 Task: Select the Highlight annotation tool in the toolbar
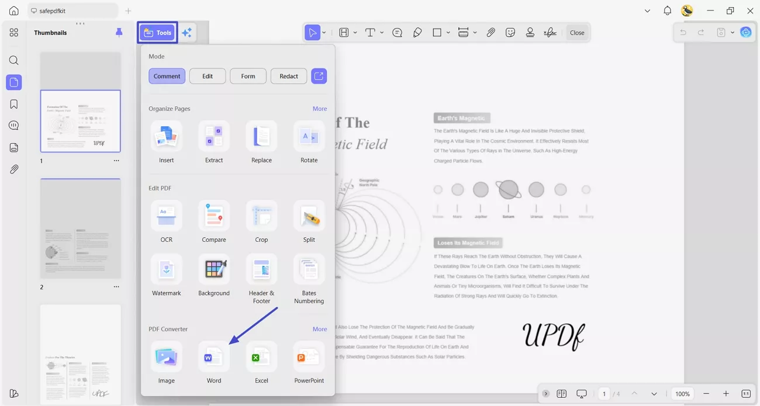pyautogui.click(x=344, y=32)
